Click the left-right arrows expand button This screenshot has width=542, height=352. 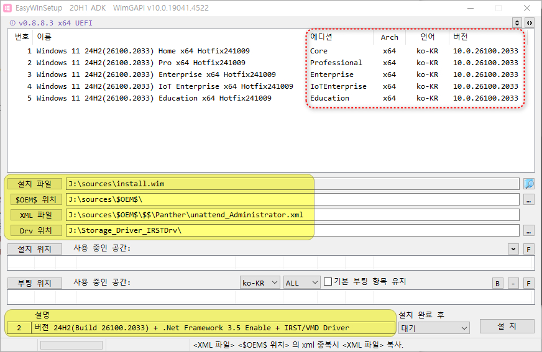click(529, 23)
